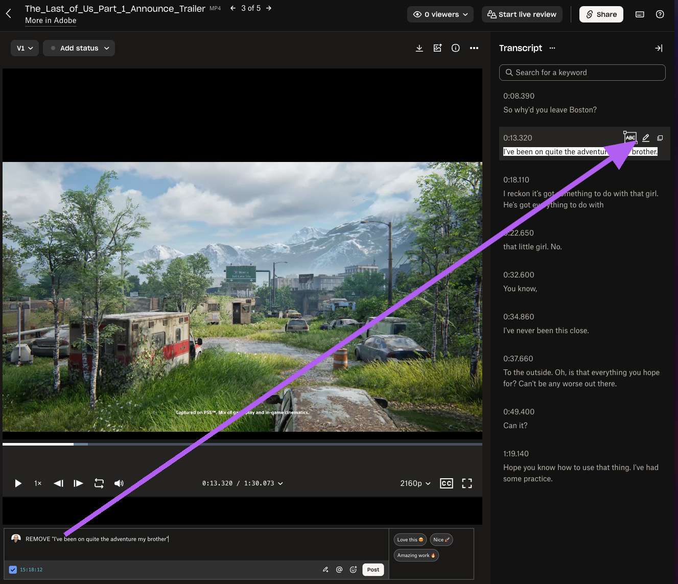Insert the Nice quick reaction
678x584 pixels.
click(x=441, y=540)
